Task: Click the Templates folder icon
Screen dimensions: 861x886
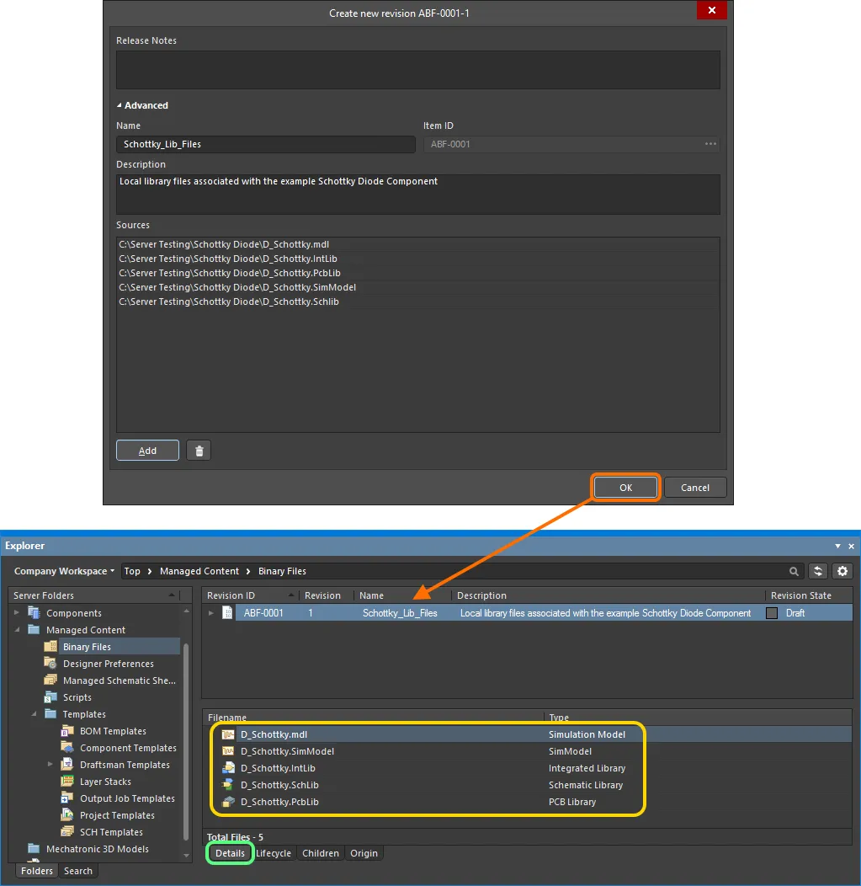Action: coord(50,713)
